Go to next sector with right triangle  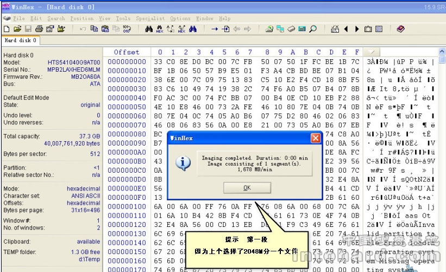coord(357,29)
